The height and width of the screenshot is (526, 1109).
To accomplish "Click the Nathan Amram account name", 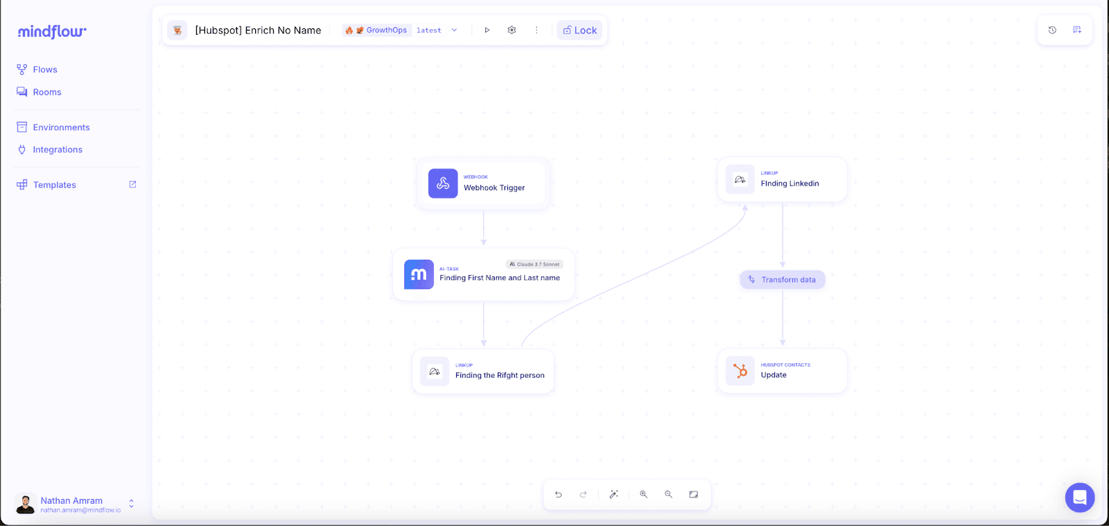I will 71,500.
